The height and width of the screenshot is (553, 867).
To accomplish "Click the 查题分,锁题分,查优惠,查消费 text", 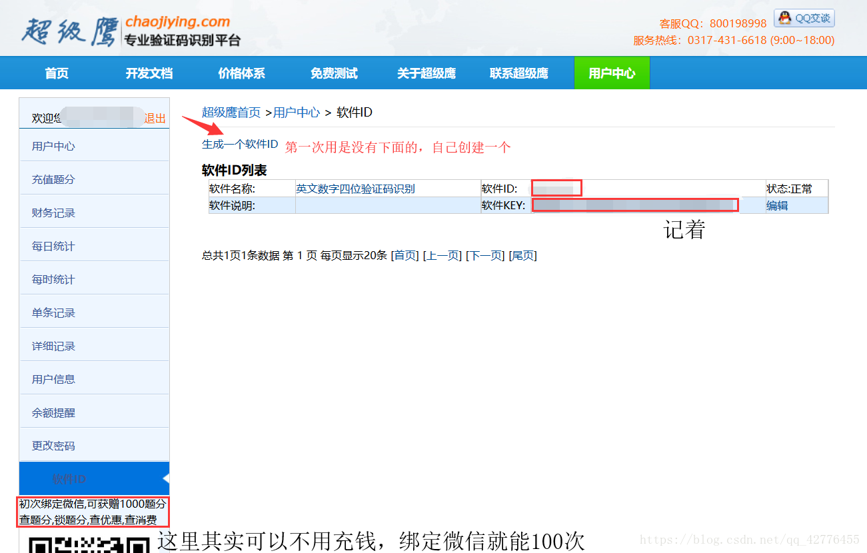I will [88, 520].
